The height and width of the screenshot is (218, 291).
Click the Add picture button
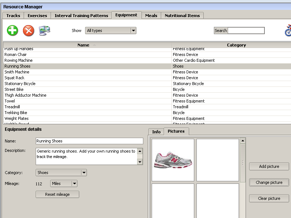click(x=269, y=166)
